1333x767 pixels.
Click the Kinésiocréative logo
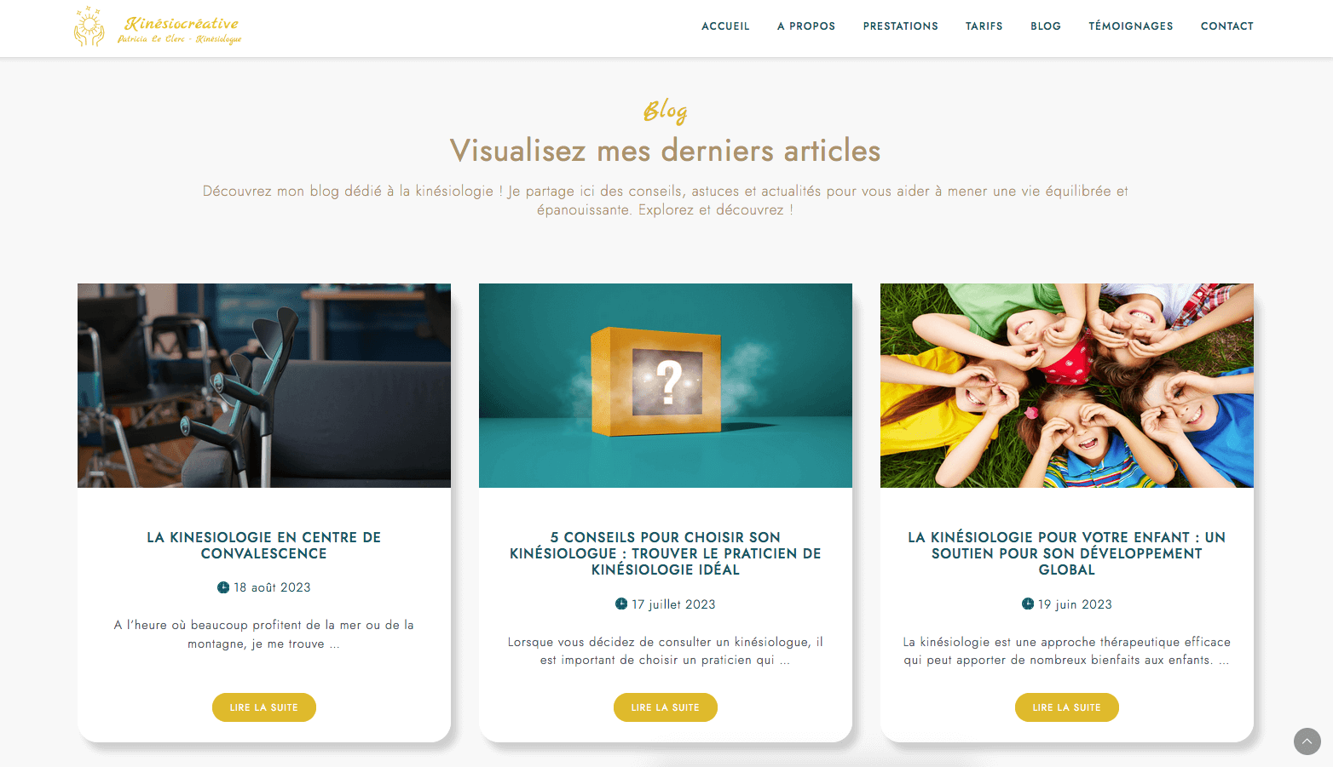point(158,26)
